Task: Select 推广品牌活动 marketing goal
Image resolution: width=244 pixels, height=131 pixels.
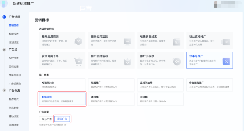Action: [111, 60]
